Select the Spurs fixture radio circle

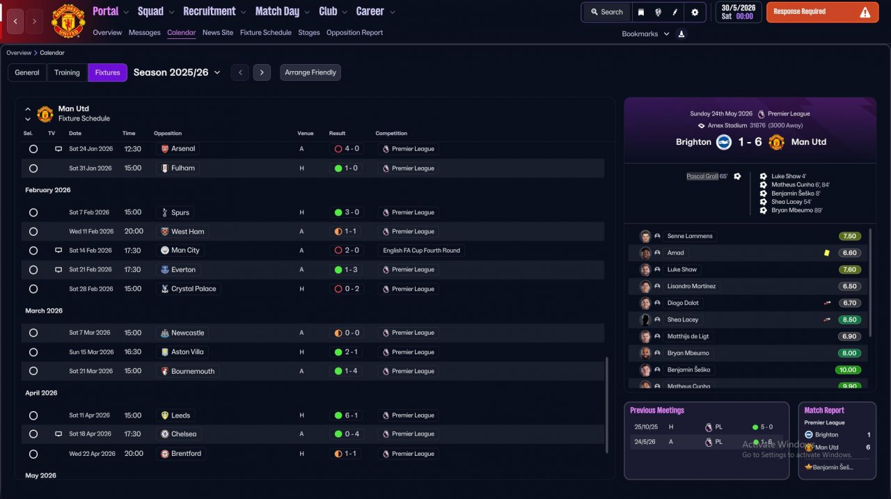[33, 213]
